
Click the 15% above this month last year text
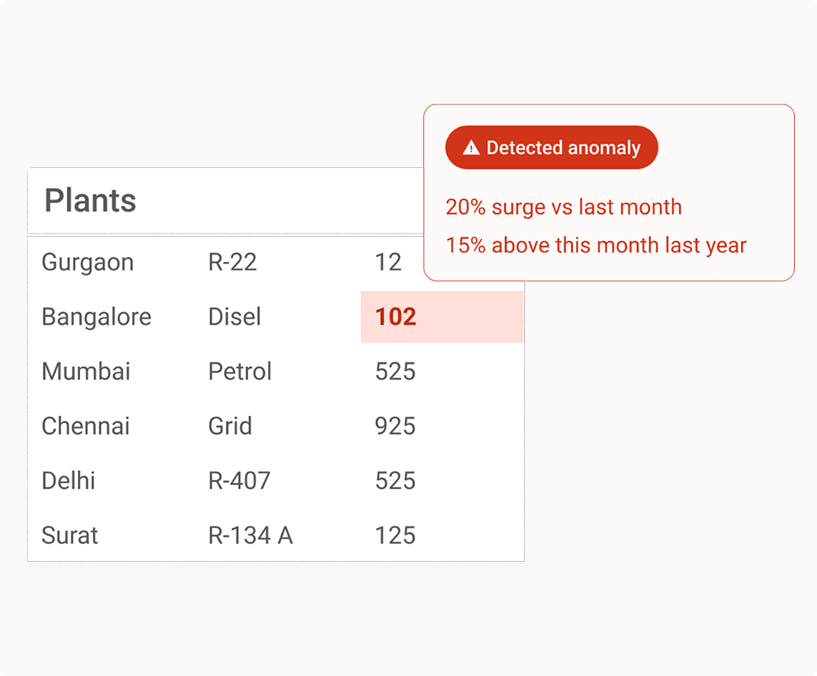coord(595,245)
